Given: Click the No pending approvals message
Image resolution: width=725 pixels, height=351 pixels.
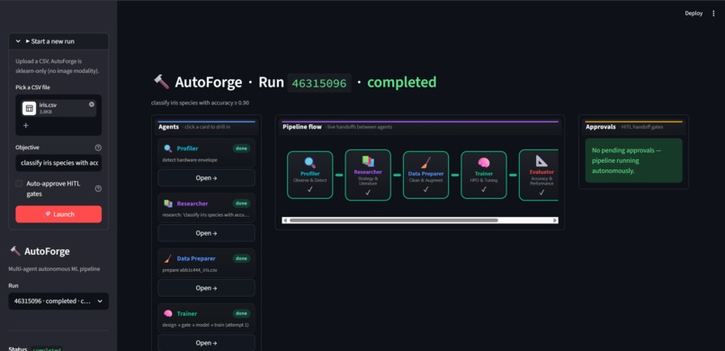Looking at the screenshot, I should coord(633,160).
